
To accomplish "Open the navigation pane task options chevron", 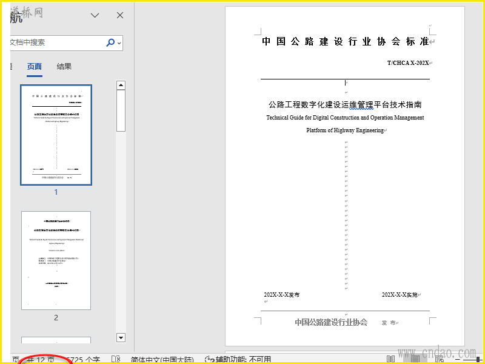I will [x=95, y=15].
